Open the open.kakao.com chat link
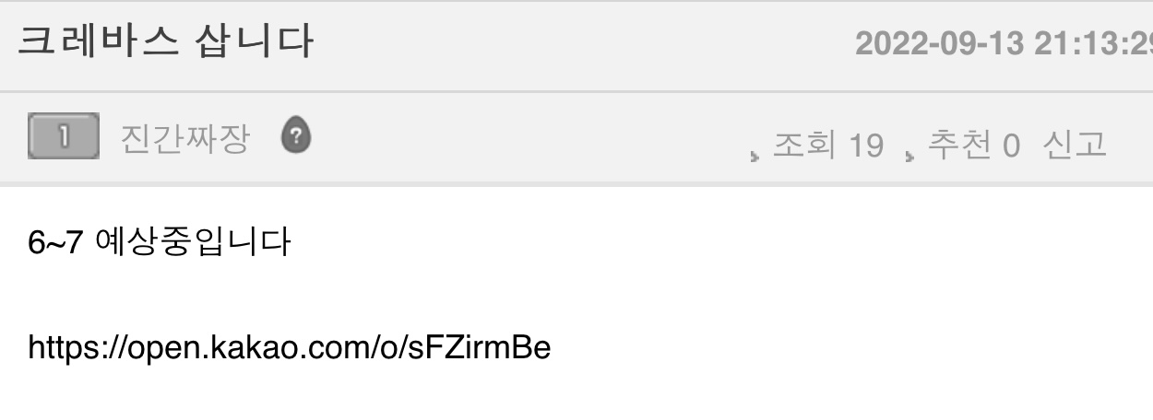The width and height of the screenshot is (1153, 420). pos(290,348)
